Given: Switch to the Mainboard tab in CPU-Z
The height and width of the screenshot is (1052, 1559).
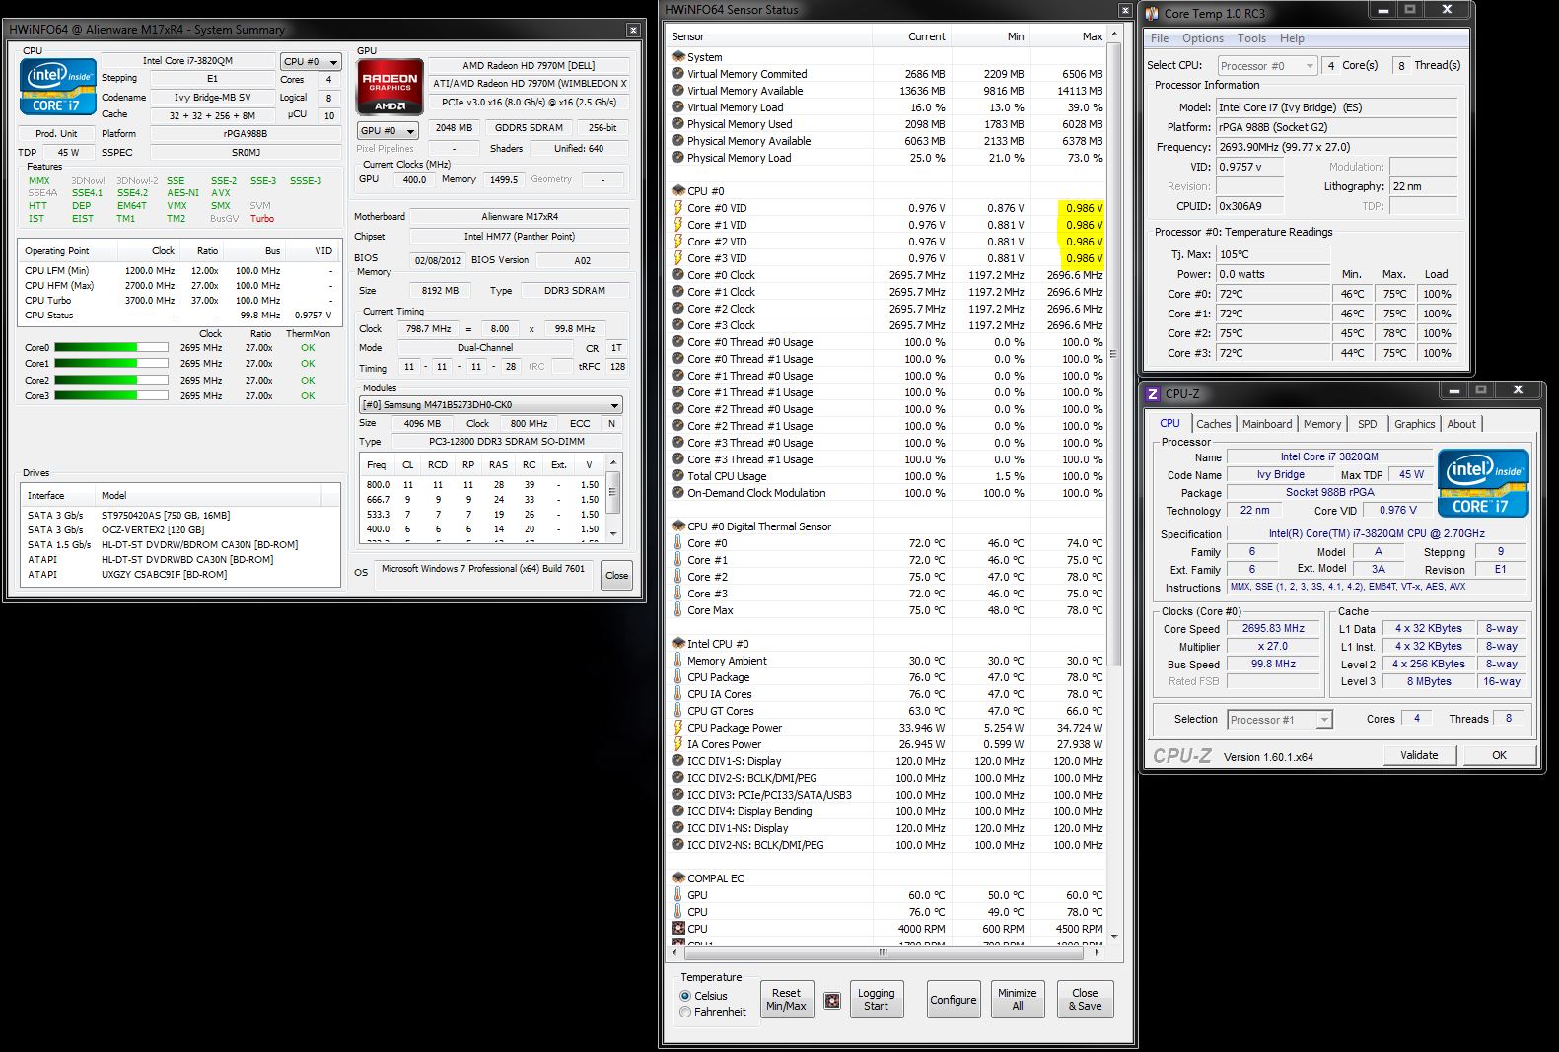Looking at the screenshot, I should [1266, 424].
